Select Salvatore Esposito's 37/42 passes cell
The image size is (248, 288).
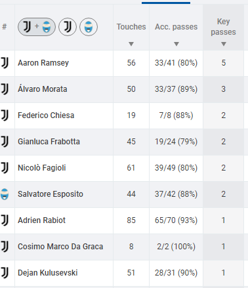(176, 194)
